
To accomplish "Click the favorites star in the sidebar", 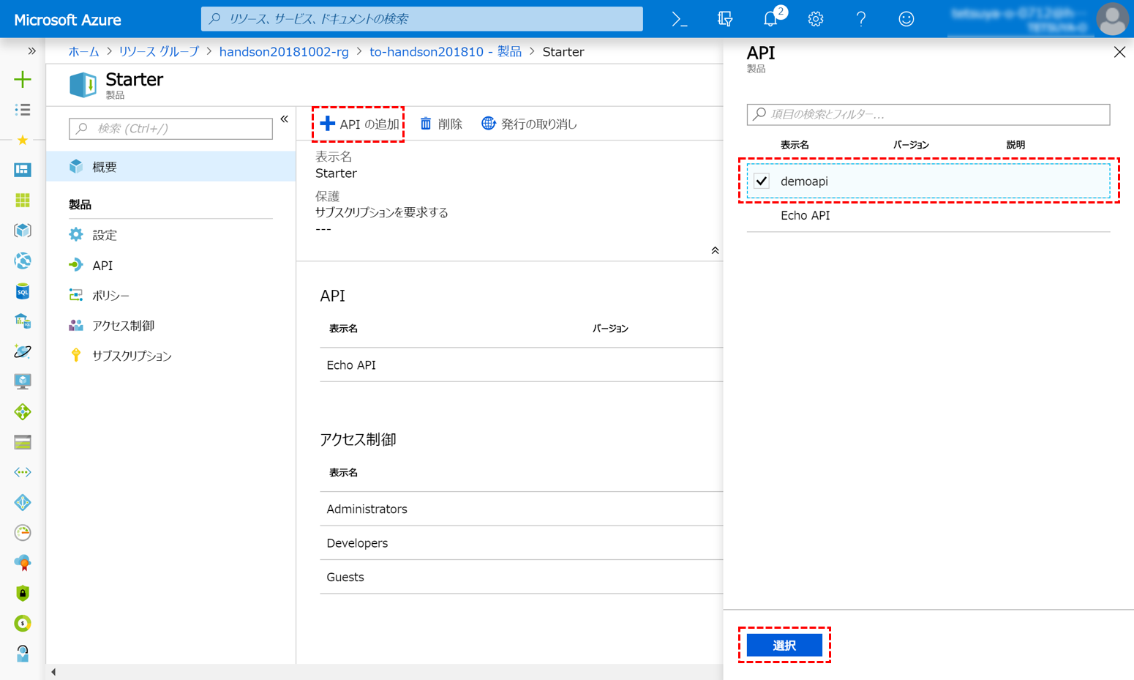I will coord(23,140).
